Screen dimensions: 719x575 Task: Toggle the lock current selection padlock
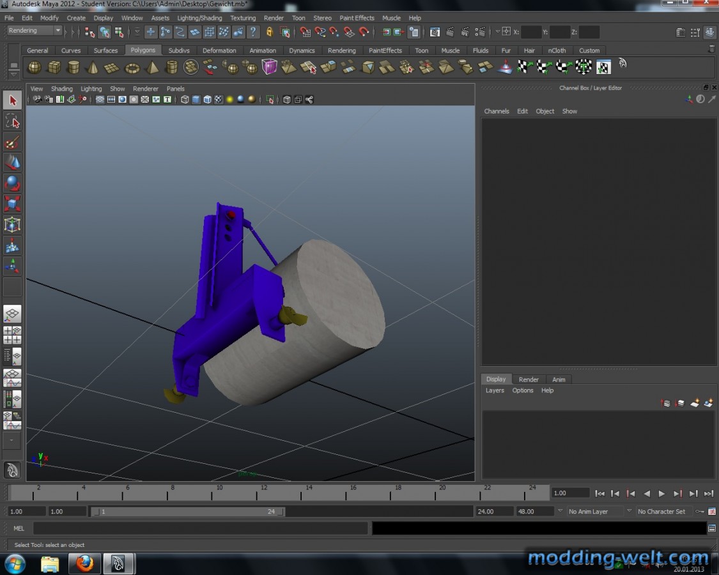point(270,32)
